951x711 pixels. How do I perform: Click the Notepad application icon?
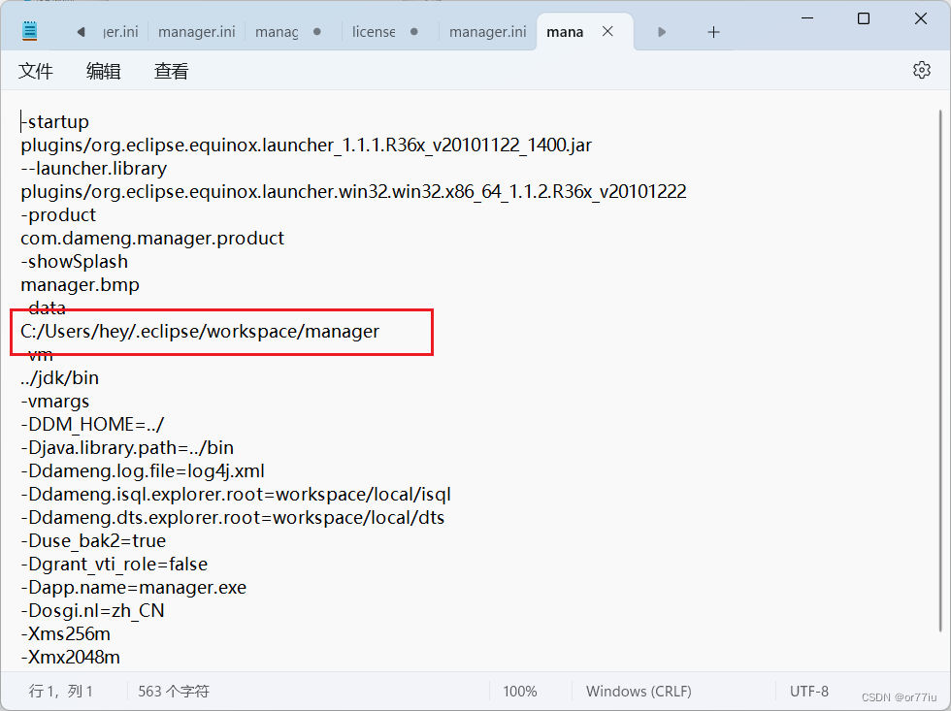(x=27, y=30)
